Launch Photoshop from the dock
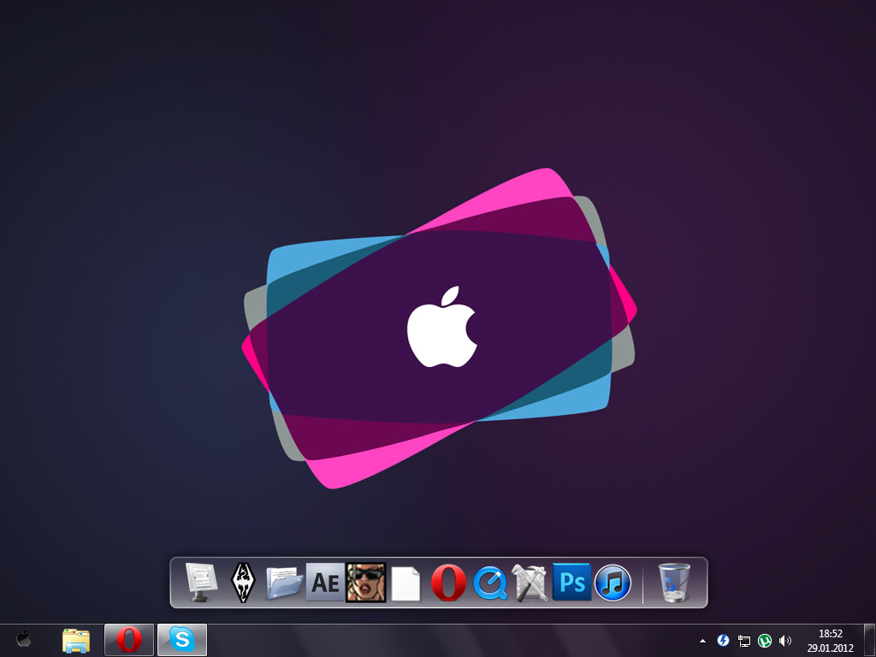876x657 pixels. [571, 582]
